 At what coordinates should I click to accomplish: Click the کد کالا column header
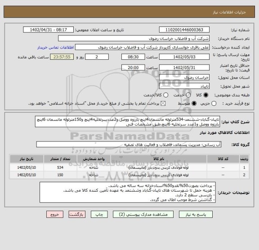coord(223,159)
